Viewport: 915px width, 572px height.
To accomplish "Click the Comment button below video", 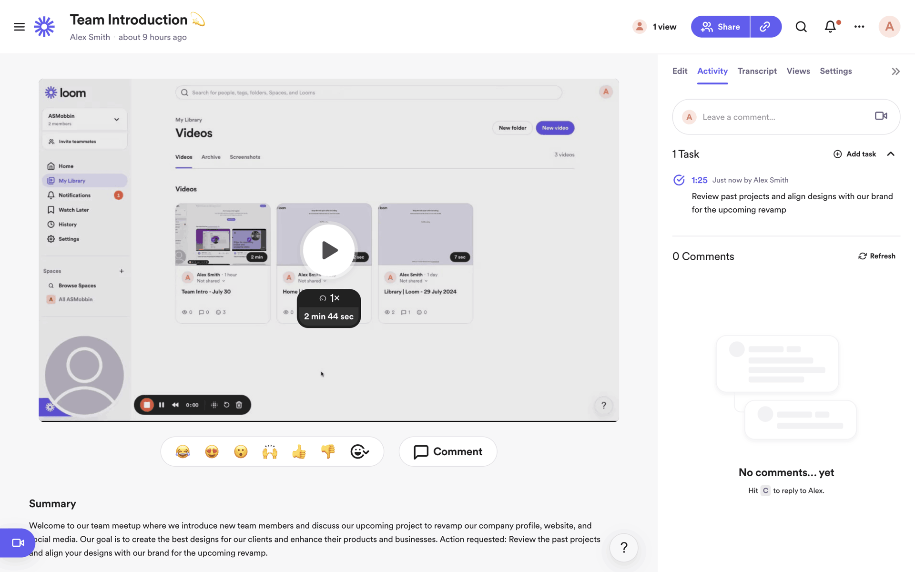I will pos(448,451).
